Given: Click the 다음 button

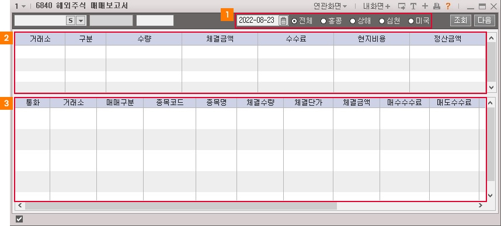Looking at the screenshot, I should coord(484,20).
